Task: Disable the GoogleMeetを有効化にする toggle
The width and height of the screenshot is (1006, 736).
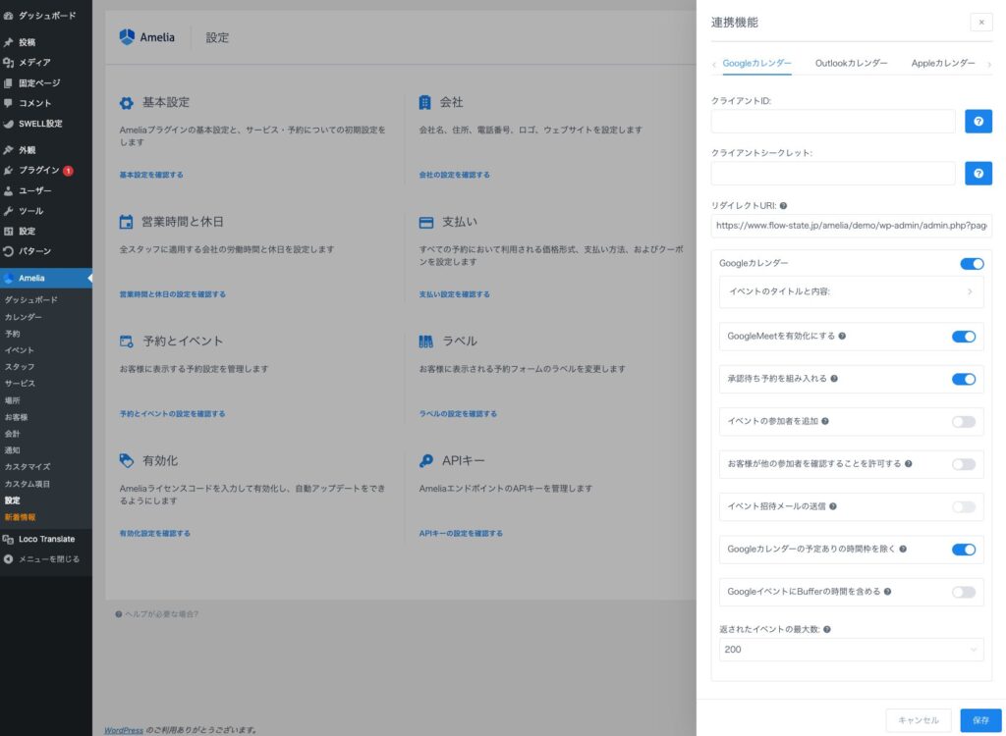Action: tap(963, 337)
